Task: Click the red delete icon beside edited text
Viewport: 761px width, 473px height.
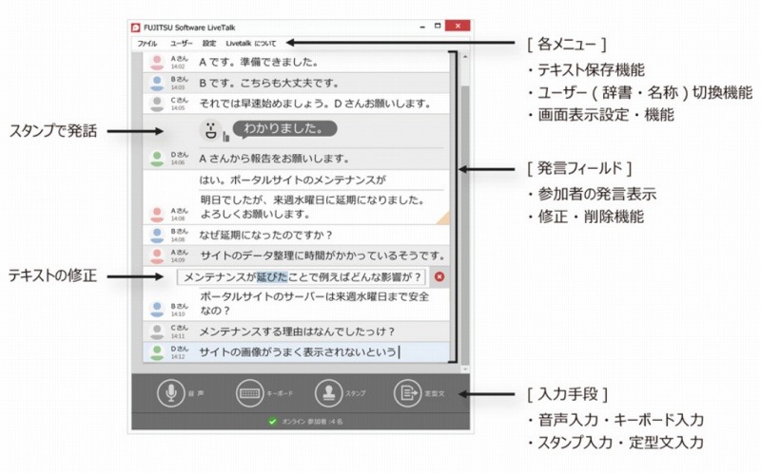Action: 439,276
